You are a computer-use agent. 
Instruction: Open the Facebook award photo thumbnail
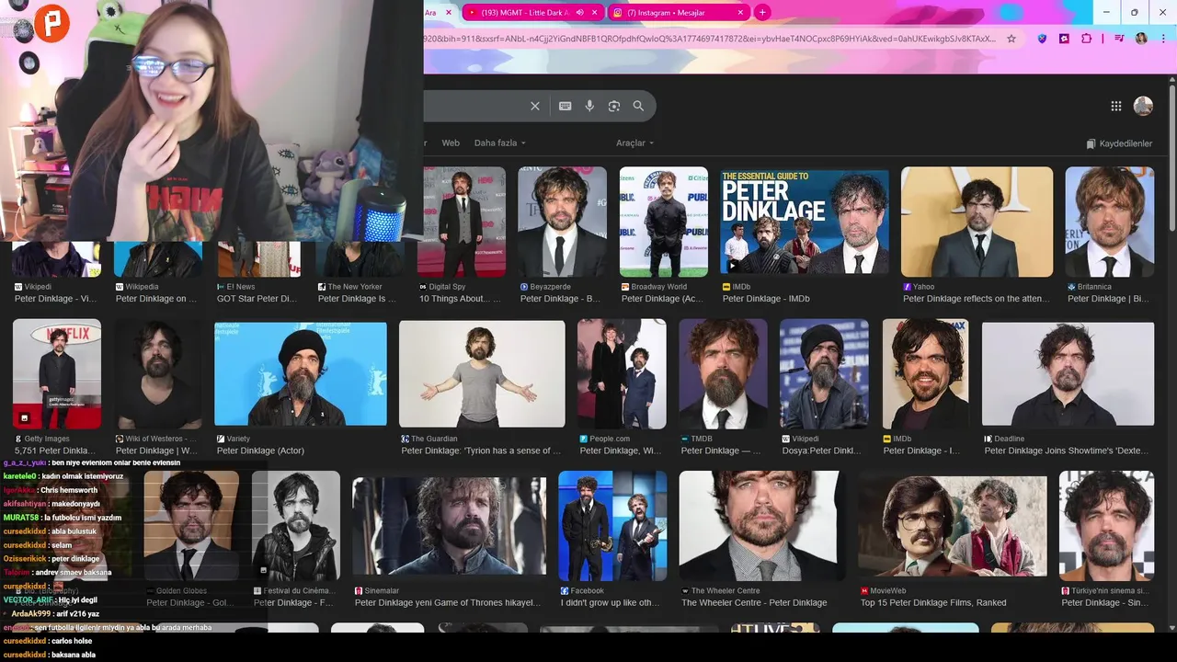[x=612, y=525]
